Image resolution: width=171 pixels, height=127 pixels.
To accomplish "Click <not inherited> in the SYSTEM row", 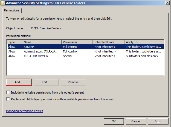I will point(105,47).
